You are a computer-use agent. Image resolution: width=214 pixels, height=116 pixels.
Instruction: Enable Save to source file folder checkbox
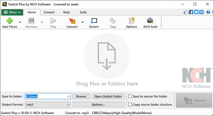point(130,96)
